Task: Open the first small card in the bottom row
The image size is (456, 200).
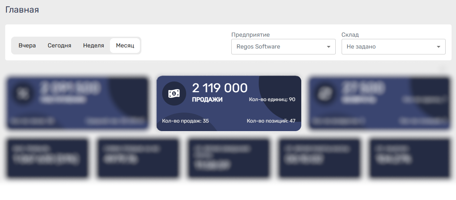Action: point(47,158)
